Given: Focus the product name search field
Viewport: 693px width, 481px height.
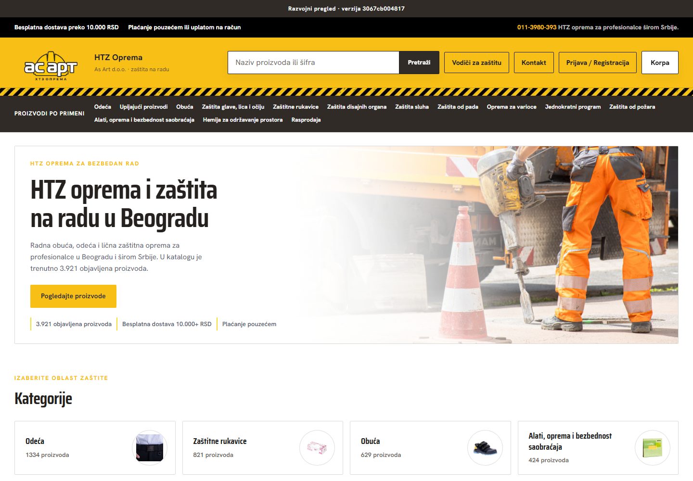Looking at the screenshot, I should (x=313, y=63).
